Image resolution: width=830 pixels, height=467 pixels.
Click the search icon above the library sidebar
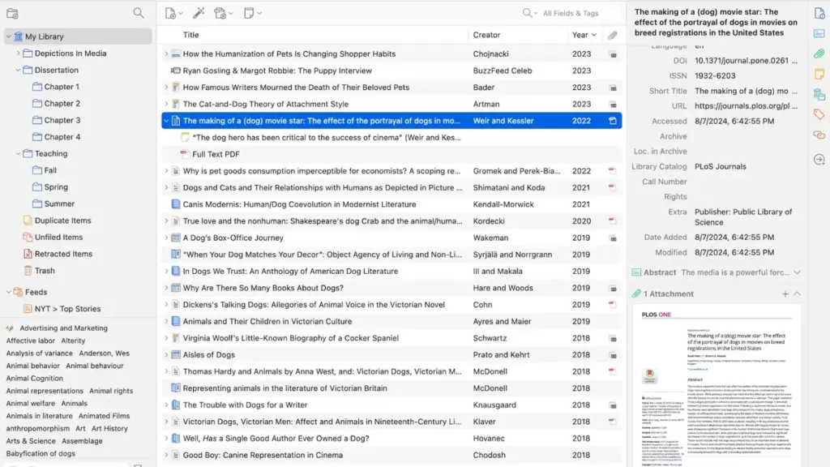(139, 13)
